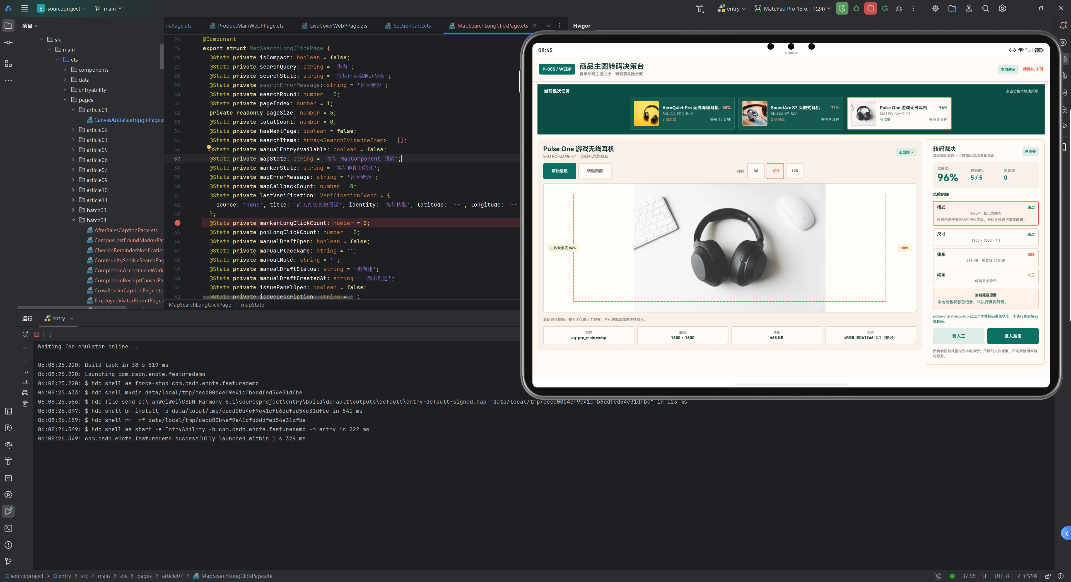Select zoom level 120 in emulator
This screenshot has width=1071, height=582.
pos(795,171)
